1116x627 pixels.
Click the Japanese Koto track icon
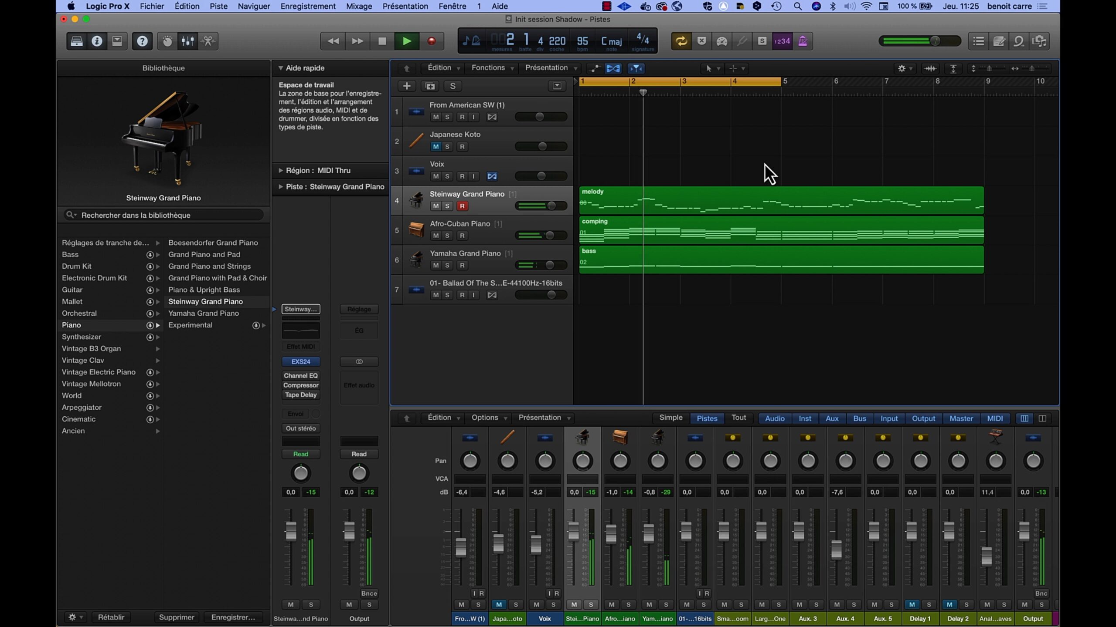pyautogui.click(x=416, y=141)
